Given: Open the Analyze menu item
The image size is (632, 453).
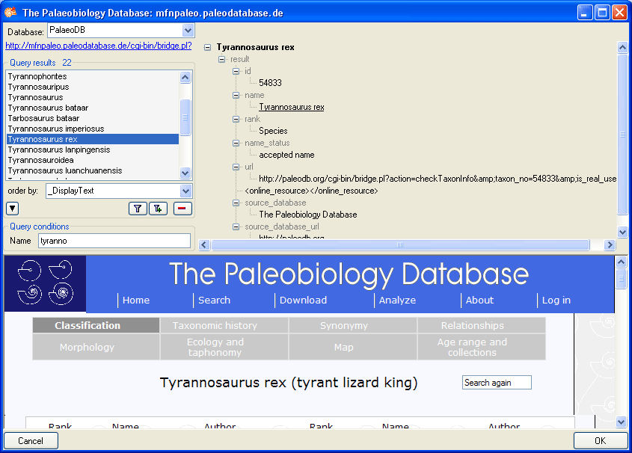Looking at the screenshot, I should (x=397, y=300).
